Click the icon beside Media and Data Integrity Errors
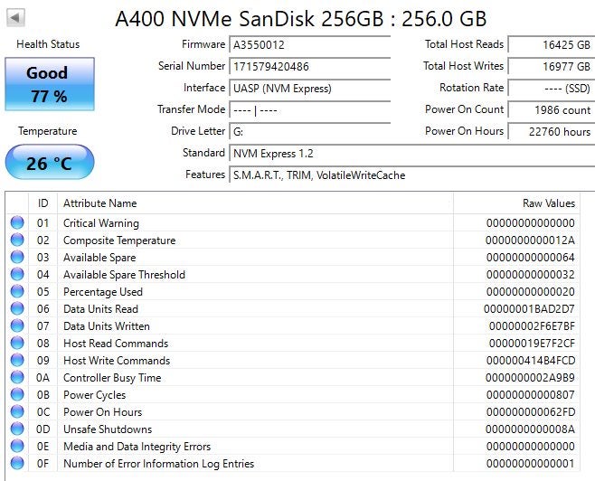The width and height of the screenshot is (595, 481). tap(17, 446)
